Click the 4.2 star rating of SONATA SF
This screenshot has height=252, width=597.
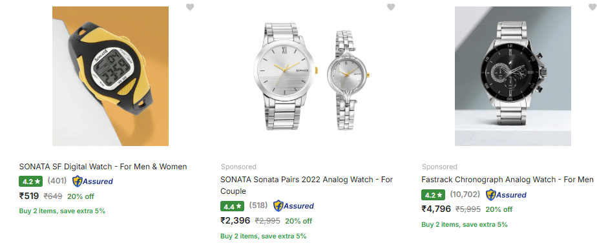[31, 182]
